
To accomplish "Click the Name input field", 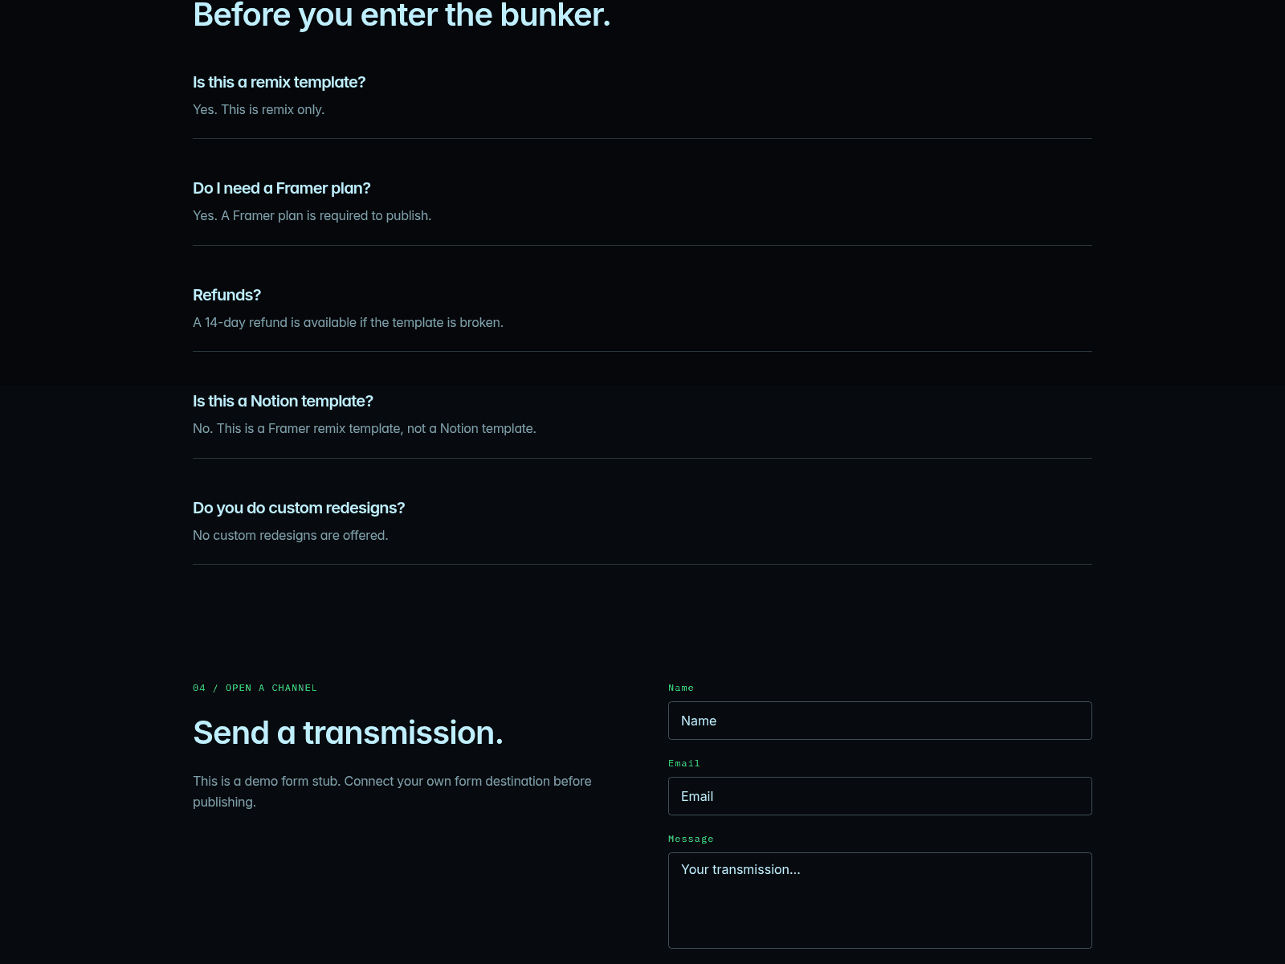I will (x=879, y=721).
